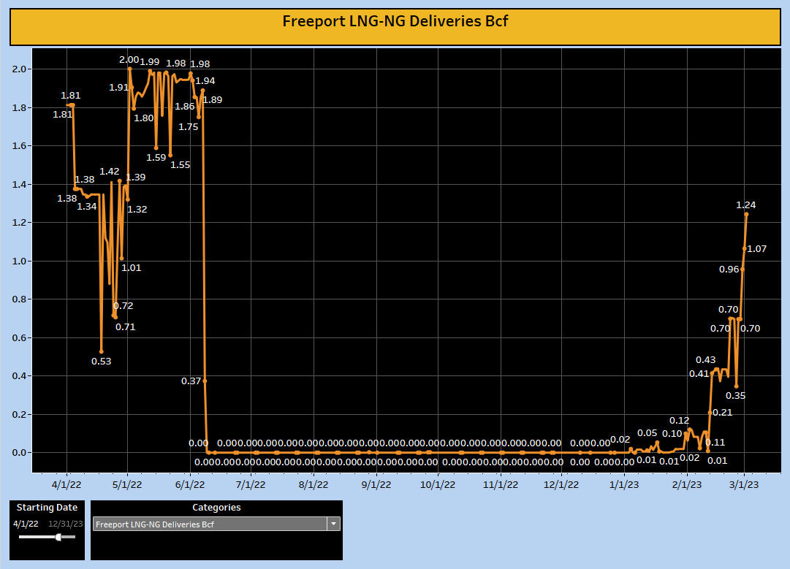Image resolution: width=790 pixels, height=569 pixels.
Task: Open the Categories dropdown arrow
Action: [333, 524]
